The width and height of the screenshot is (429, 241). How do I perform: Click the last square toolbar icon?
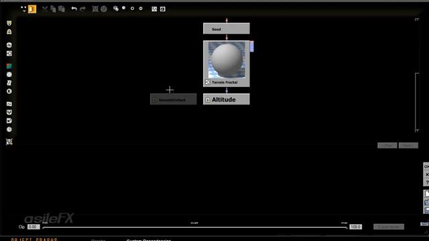[x=163, y=9]
